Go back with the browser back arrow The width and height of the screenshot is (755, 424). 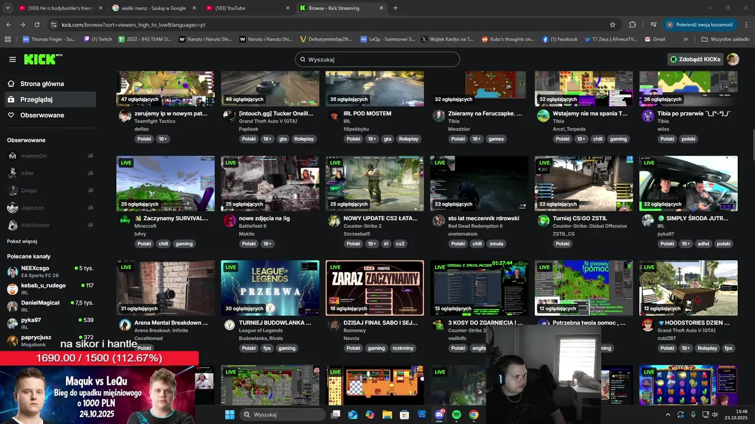coord(9,25)
